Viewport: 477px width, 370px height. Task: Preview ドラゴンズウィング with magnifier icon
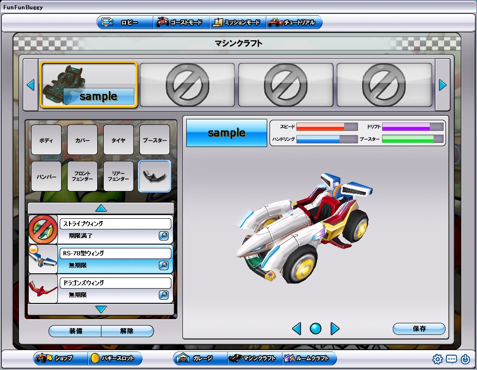[x=163, y=295]
